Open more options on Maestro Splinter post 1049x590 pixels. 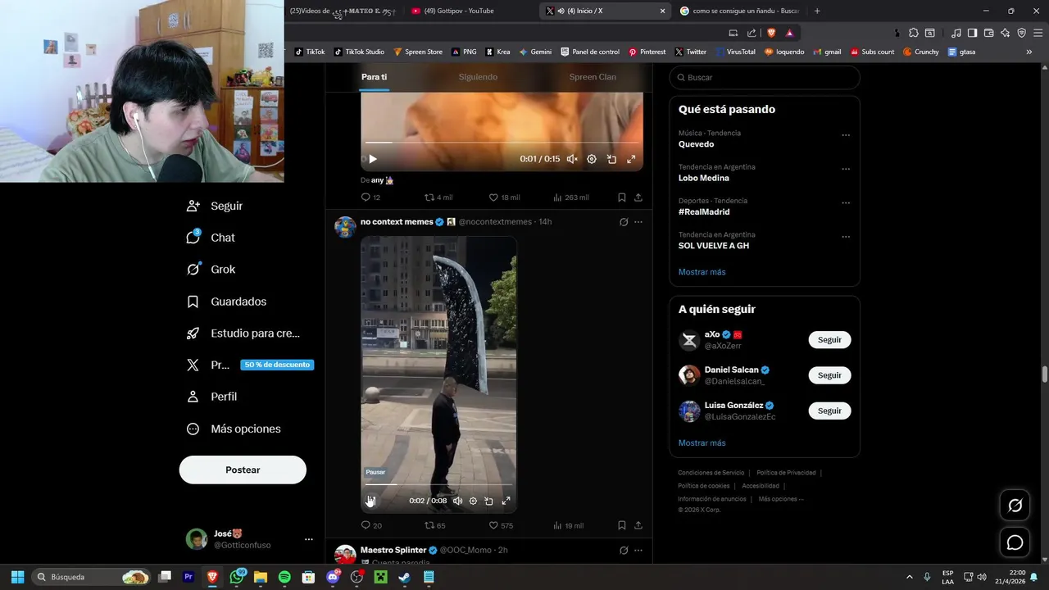click(x=638, y=550)
